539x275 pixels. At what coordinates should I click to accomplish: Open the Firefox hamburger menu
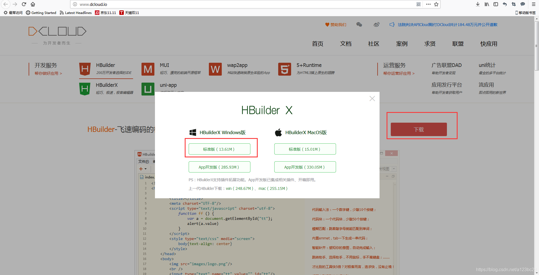coord(534,4)
